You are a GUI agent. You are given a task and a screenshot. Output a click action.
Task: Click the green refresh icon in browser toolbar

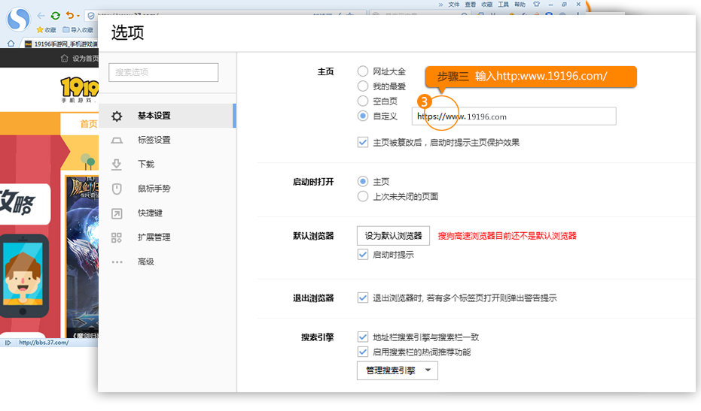(55, 15)
